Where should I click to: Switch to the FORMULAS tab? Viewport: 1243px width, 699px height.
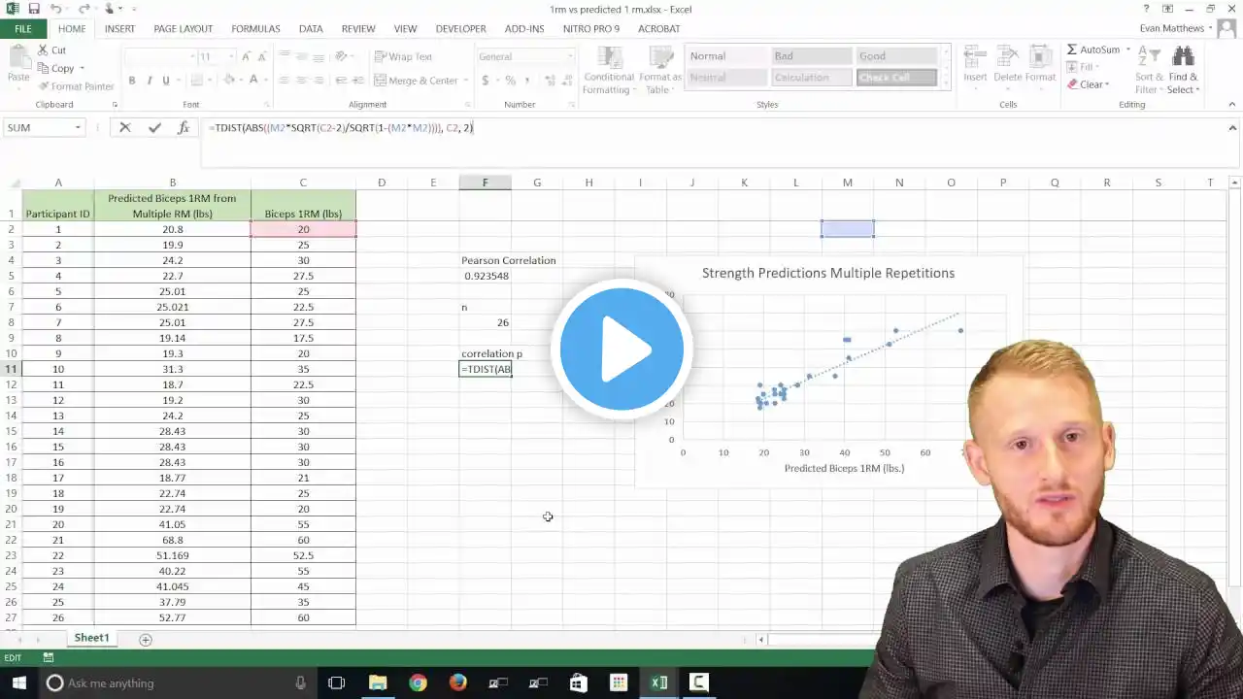[x=255, y=29]
